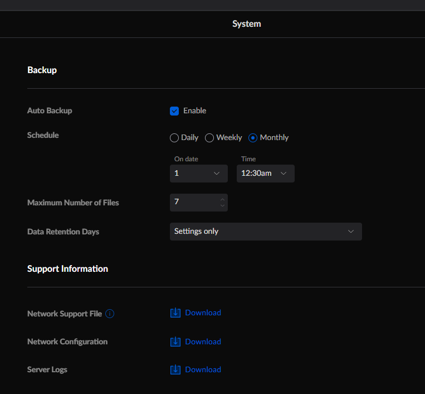Decrease Maximum Number of Files with down arrow
The image size is (425, 394).
click(x=222, y=206)
